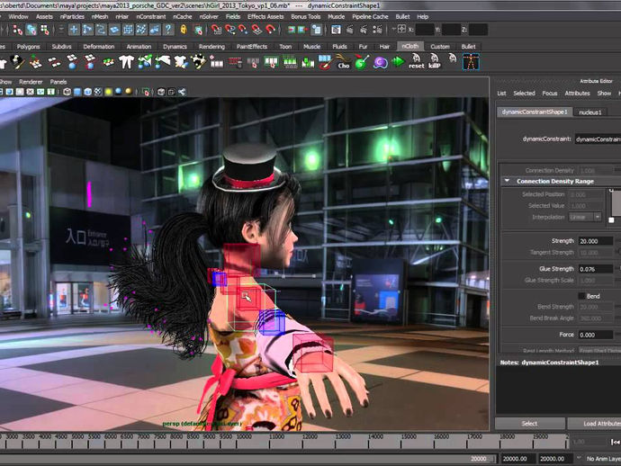
Task: Toggle smooth shade all in viewport toolbar
Action: pos(77,92)
